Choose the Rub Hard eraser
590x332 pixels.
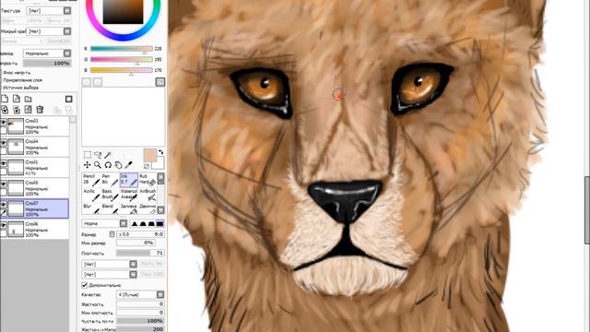(147, 180)
